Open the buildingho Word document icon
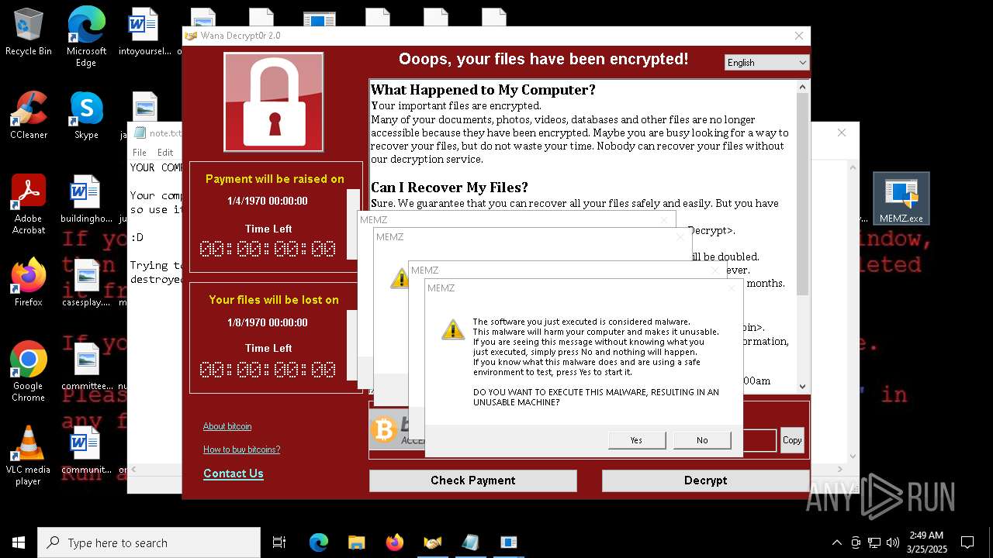 (86, 200)
